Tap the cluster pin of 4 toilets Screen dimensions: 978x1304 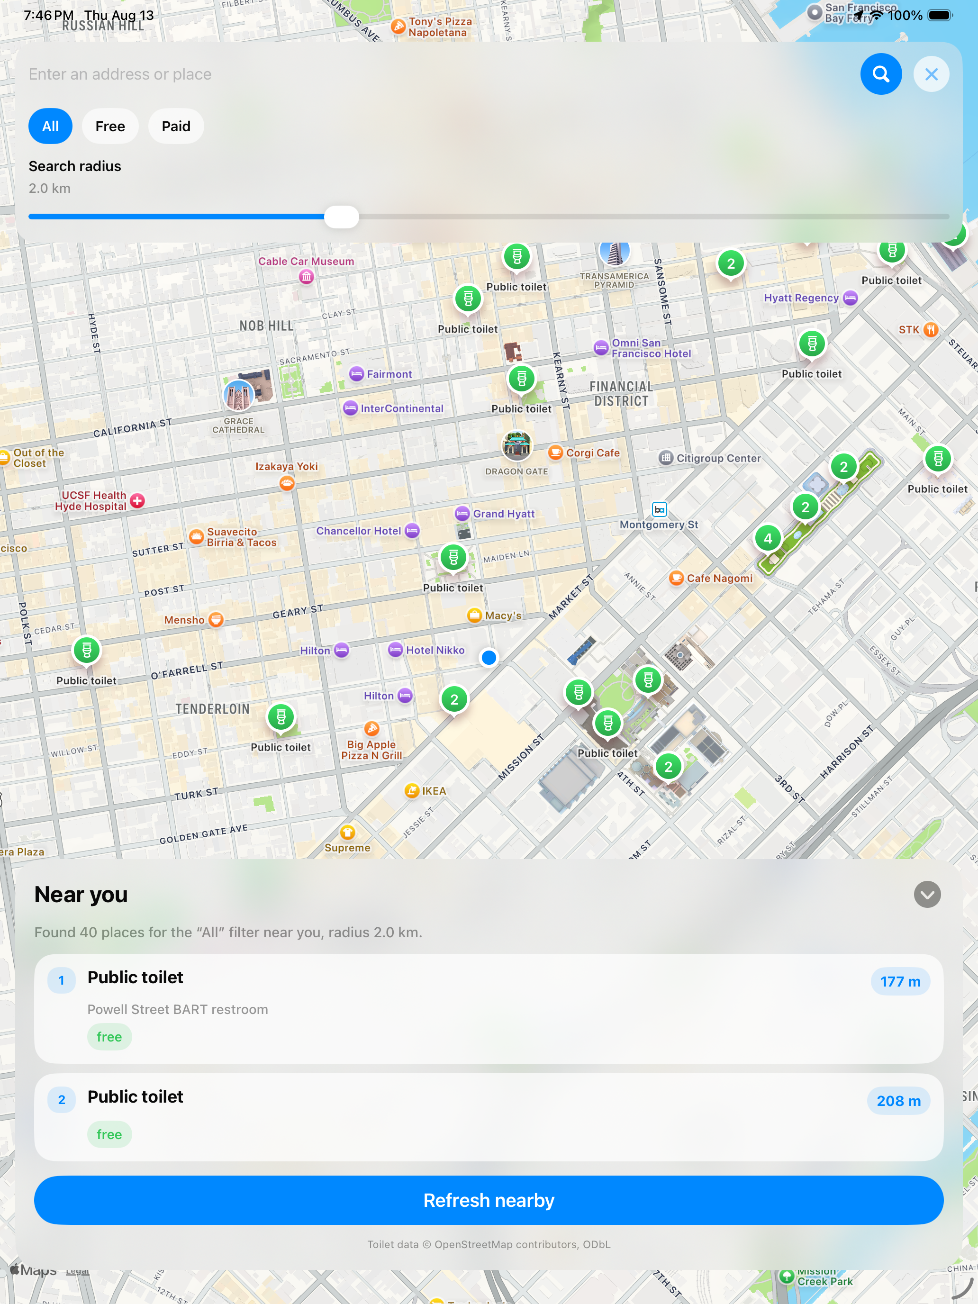coord(768,538)
